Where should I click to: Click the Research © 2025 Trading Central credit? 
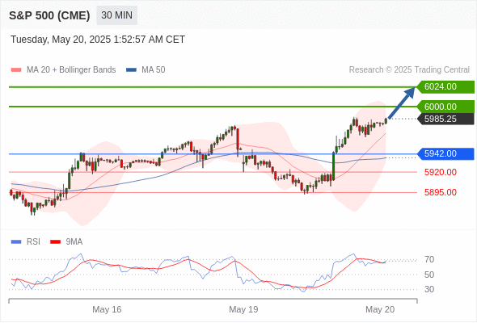pyautogui.click(x=409, y=70)
